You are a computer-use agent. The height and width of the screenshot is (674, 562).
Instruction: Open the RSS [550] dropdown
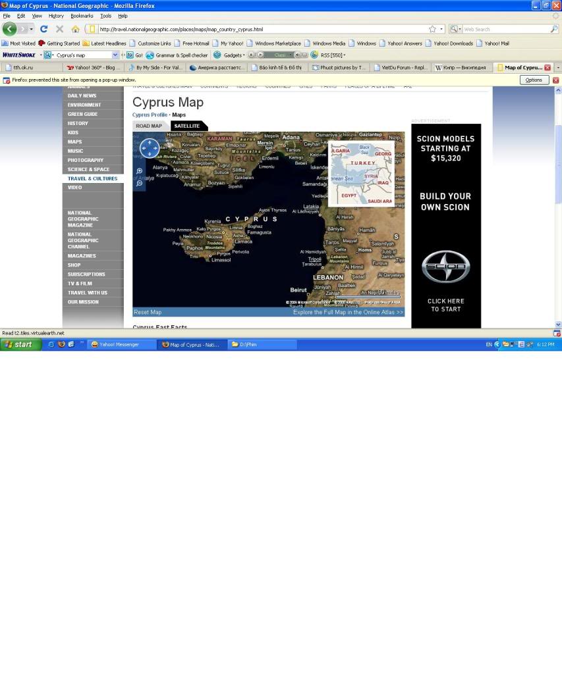pos(328,55)
